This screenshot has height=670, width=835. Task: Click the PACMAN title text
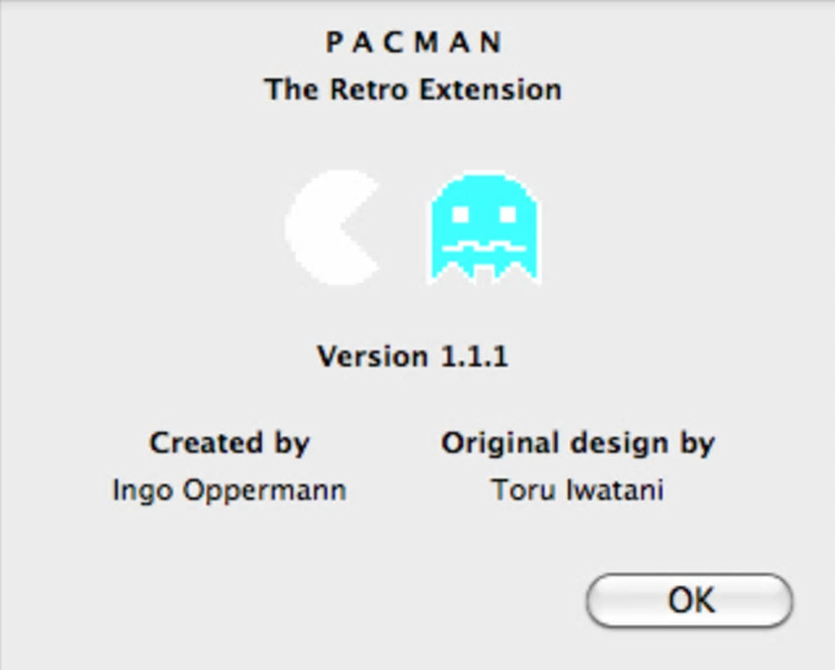[413, 43]
